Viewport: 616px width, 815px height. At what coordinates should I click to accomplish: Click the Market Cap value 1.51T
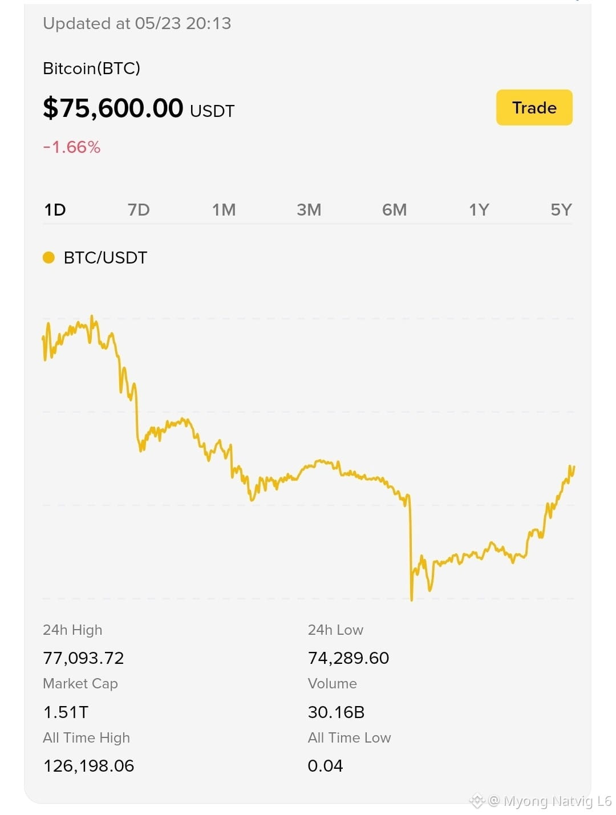coord(66,712)
